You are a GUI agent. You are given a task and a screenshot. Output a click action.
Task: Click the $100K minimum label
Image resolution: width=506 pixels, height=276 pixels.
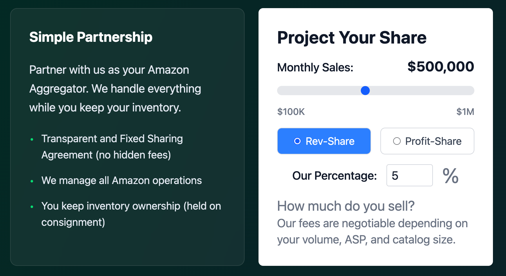[291, 112]
